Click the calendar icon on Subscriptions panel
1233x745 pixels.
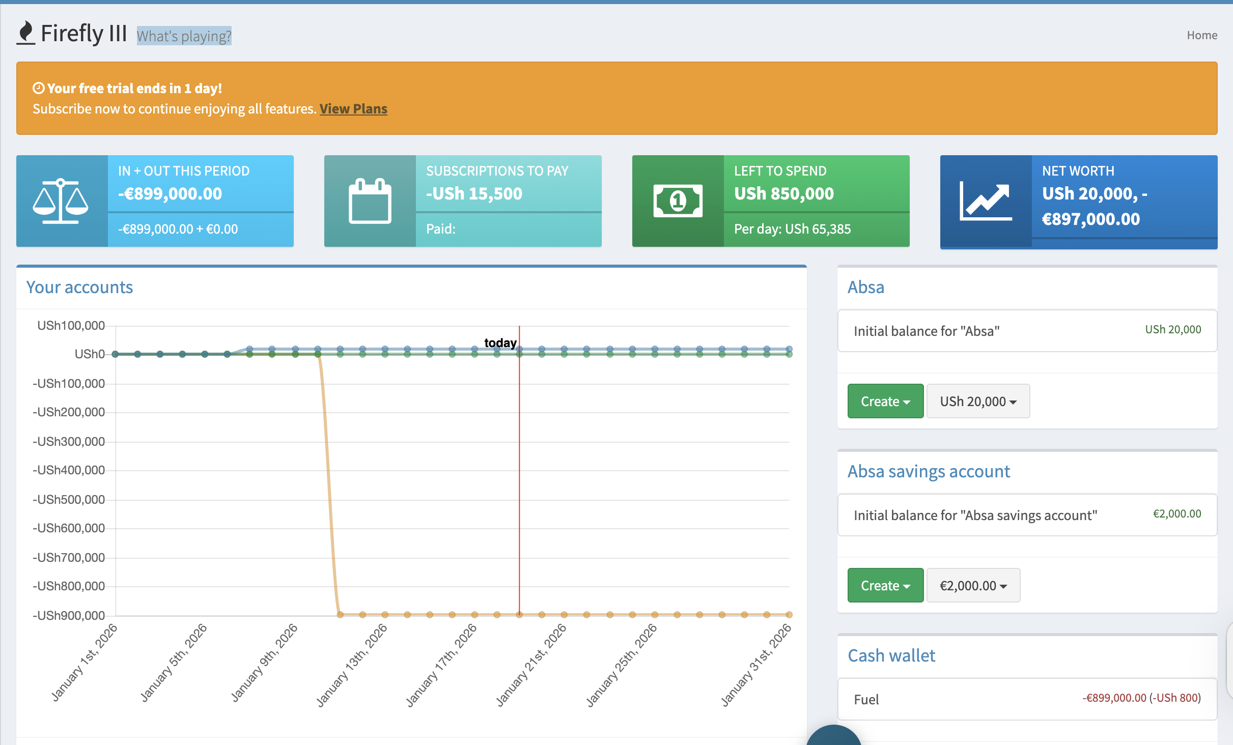[x=369, y=201]
